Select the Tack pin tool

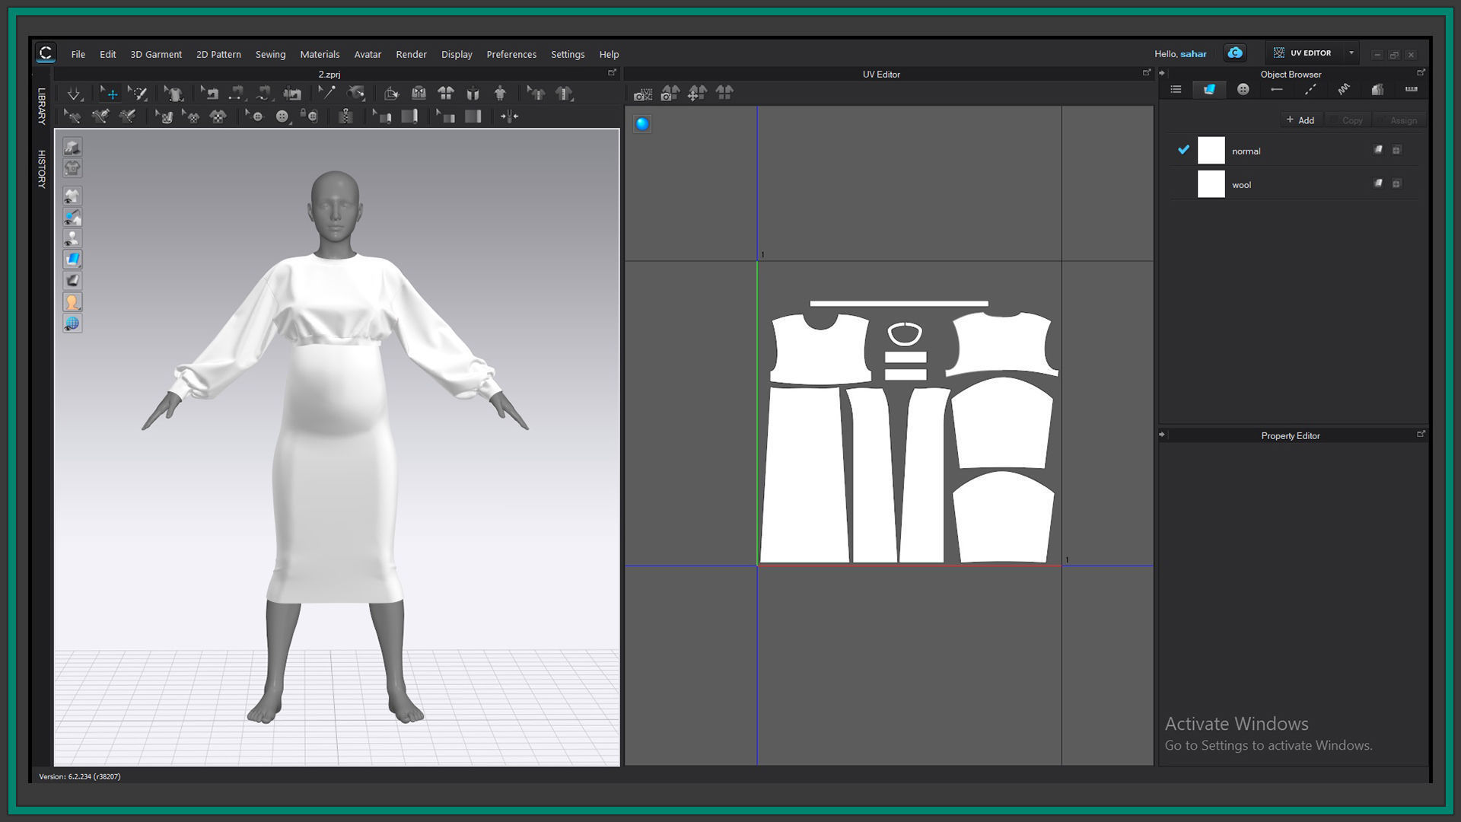pyautogui.click(x=327, y=94)
